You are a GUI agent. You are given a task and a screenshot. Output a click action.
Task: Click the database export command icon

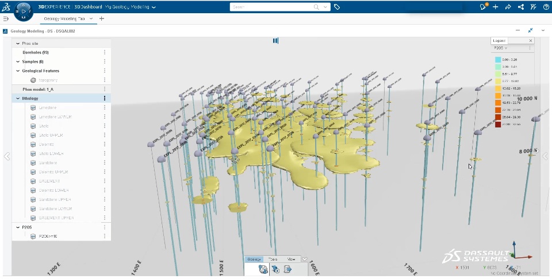tap(287, 269)
